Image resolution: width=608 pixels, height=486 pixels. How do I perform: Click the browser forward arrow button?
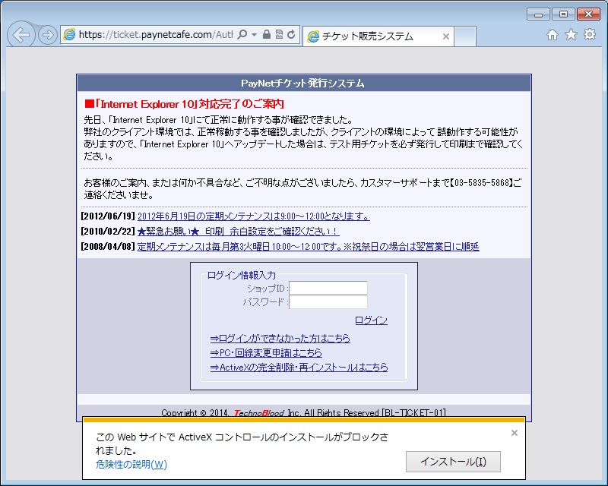(x=48, y=35)
